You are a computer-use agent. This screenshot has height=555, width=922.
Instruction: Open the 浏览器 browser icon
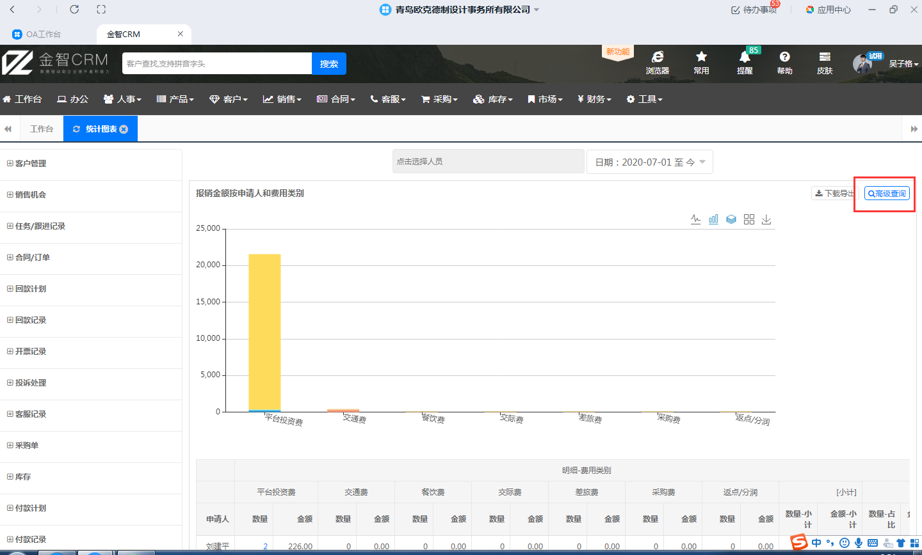[x=658, y=63]
